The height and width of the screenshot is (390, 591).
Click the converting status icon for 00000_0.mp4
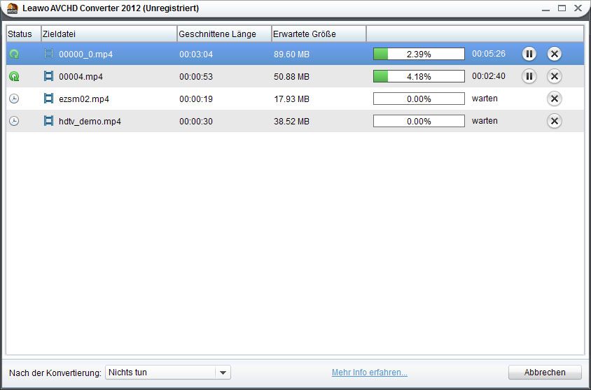(14, 54)
